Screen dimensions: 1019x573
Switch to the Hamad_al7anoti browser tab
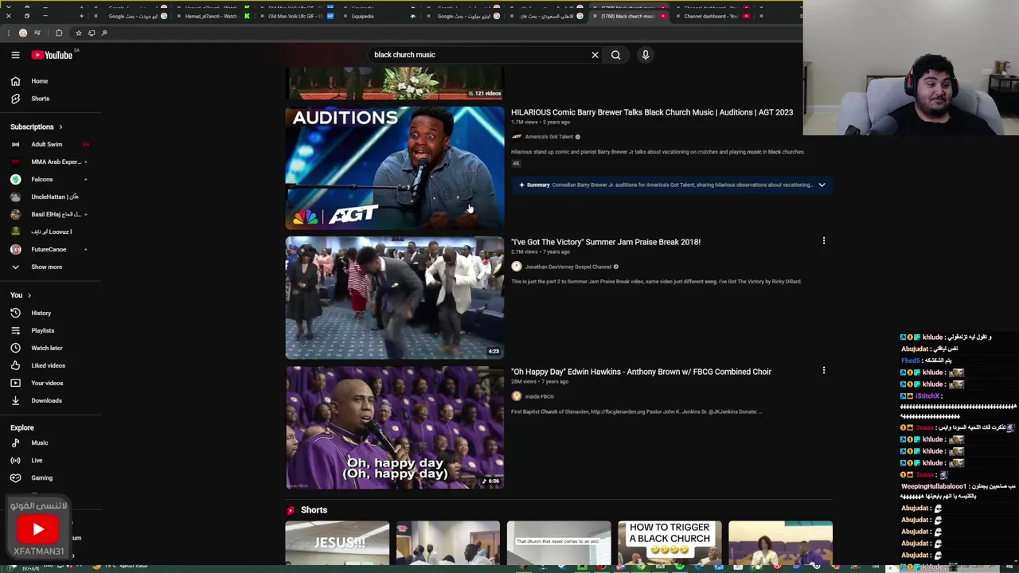tap(211, 16)
